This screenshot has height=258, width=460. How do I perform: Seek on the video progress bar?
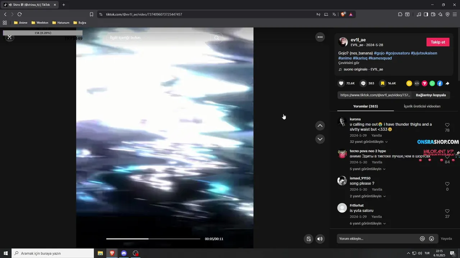pyautogui.click(x=153, y=239)
